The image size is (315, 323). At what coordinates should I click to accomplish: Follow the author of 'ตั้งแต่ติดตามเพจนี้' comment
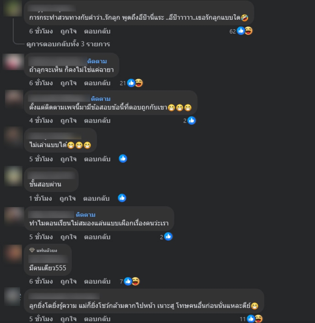coord(101,99)
